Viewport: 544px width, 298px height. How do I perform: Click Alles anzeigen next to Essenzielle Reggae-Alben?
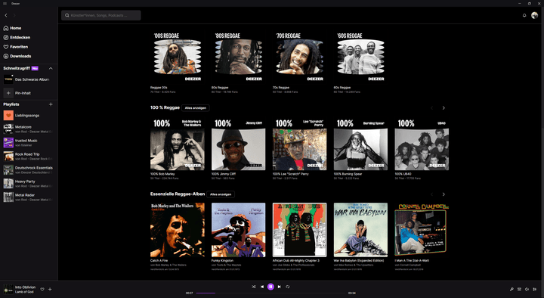coord(221,194)
